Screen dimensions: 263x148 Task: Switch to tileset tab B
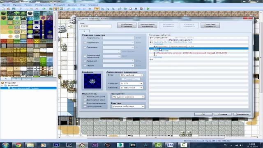(16, 79)
